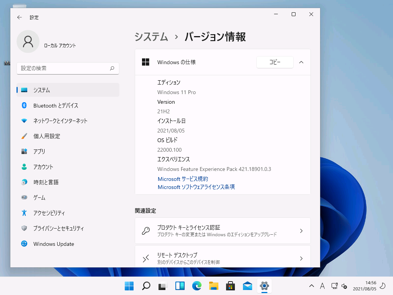Viewport: 393px width, 295px height.
Task: Open Mail app from taskbar
Action: (x=248, y=286)
